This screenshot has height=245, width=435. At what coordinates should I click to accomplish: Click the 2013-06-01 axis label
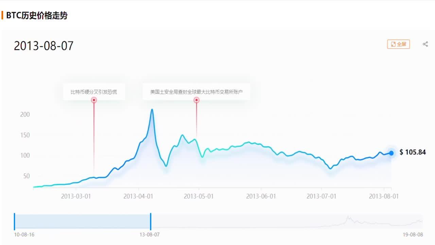[x=260, y=196]
